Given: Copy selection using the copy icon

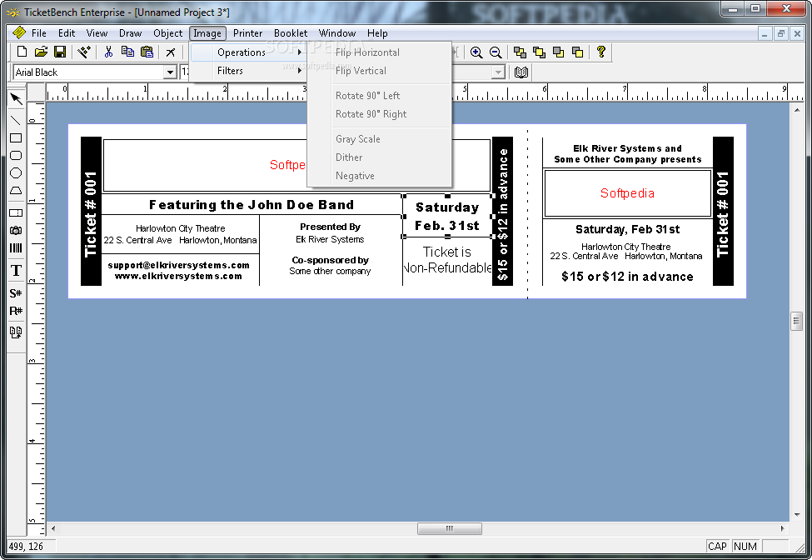Looking at the screenshot, I should [x=127, y=52].
